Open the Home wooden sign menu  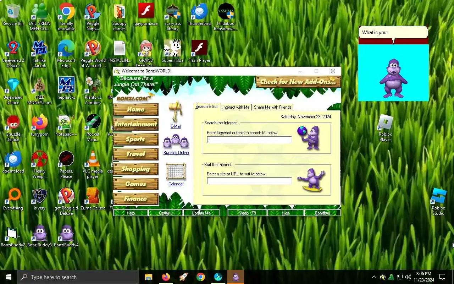pos(136,109)
